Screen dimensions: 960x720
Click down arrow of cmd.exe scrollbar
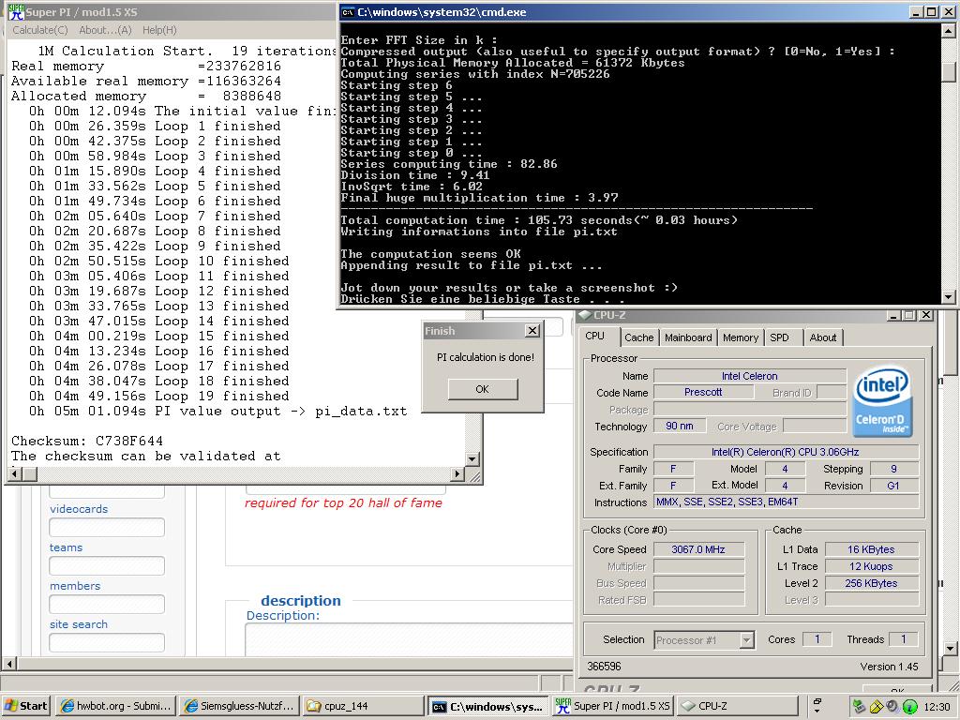(x=949, y=297)
